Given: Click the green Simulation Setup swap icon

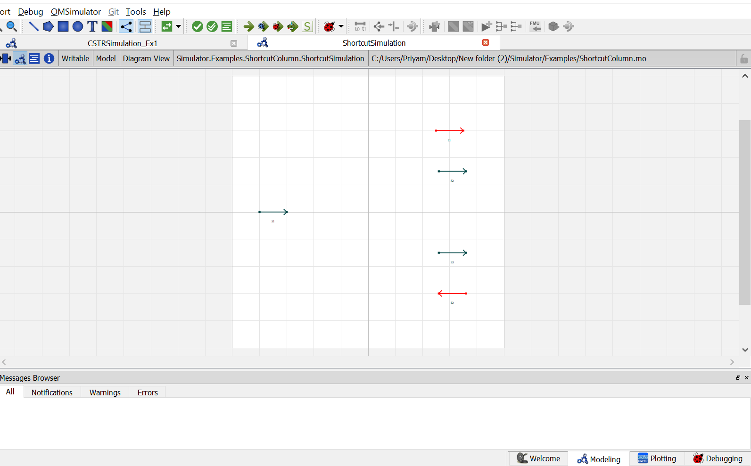Looking at the screenshot, I should (167, 26).
